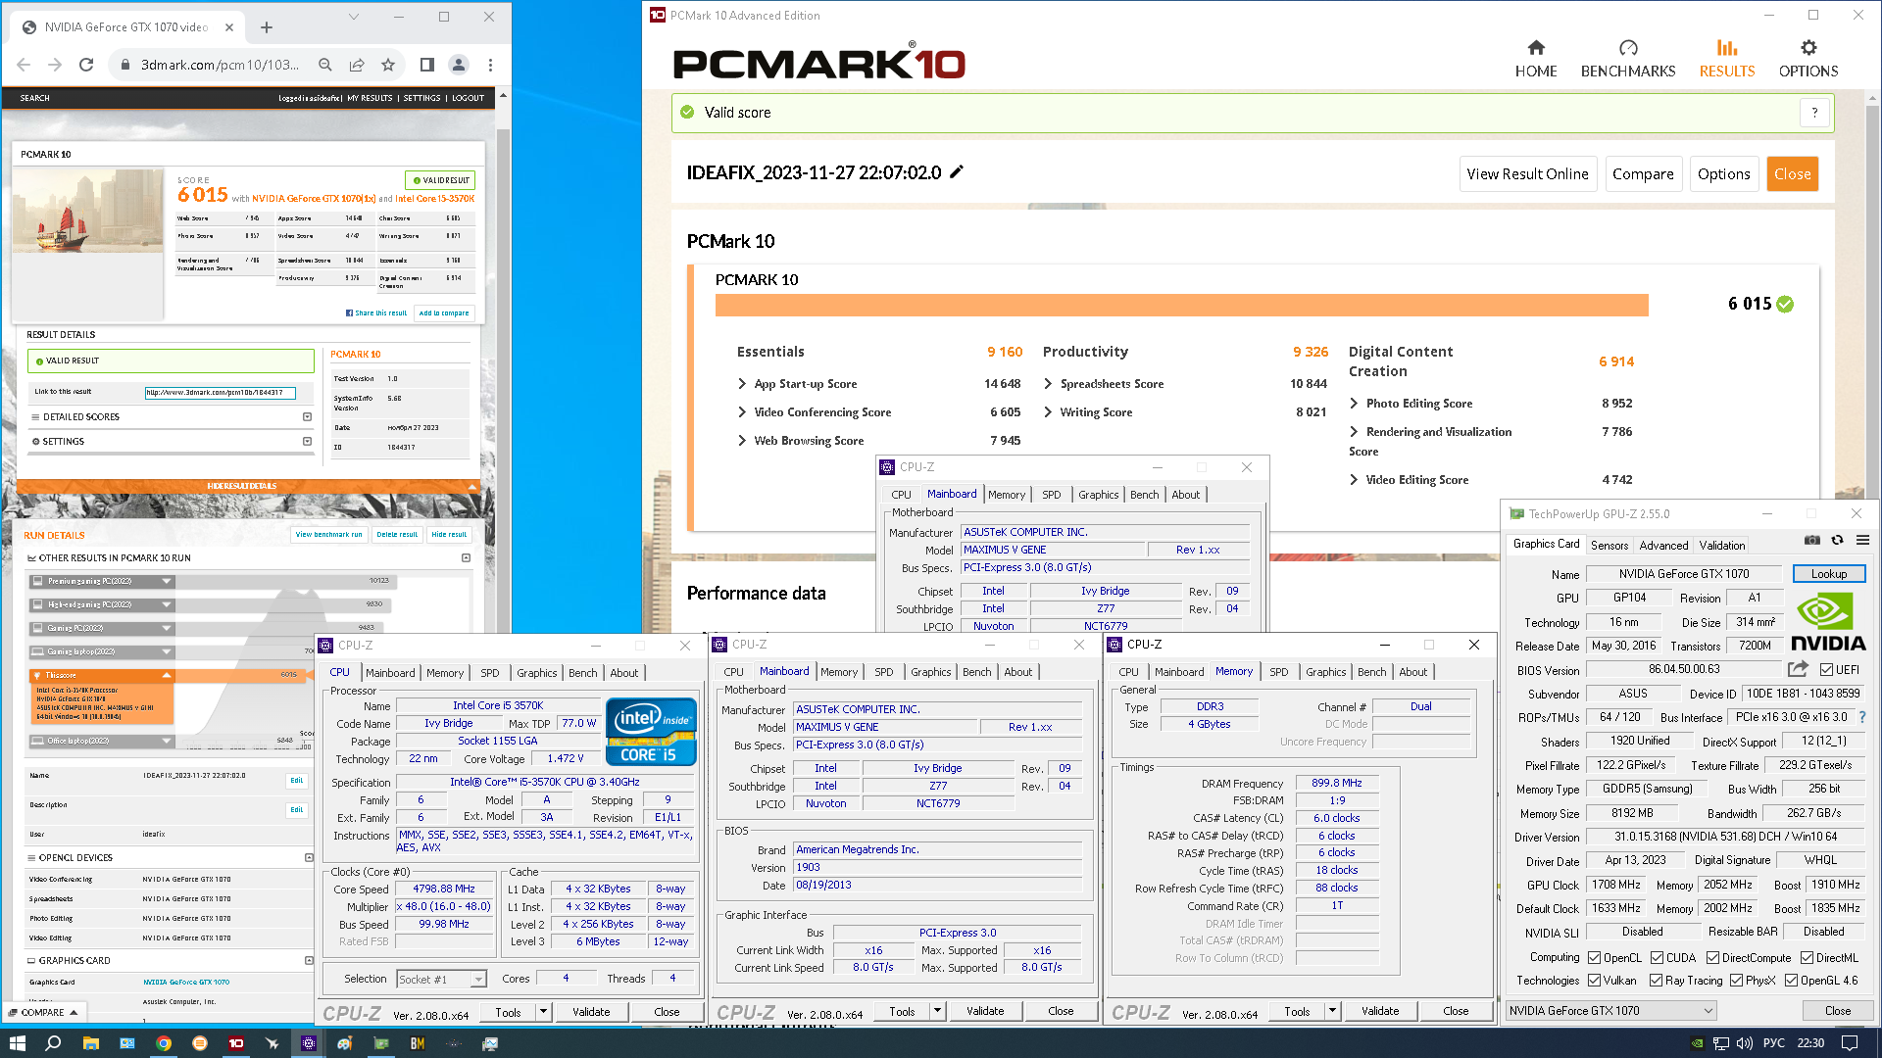Open the Windows Start menu
Screen dimensions: 1882x1058
coord(17,1043)
